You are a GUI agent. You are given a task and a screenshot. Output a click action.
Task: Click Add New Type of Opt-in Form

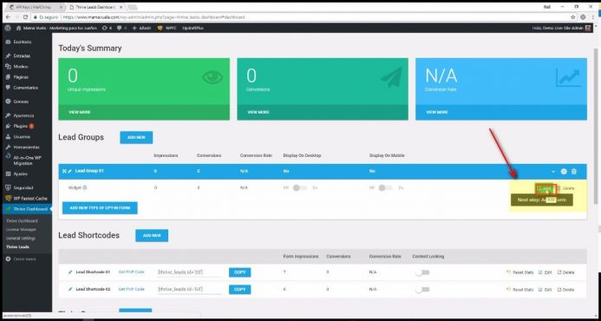[100, 208]
